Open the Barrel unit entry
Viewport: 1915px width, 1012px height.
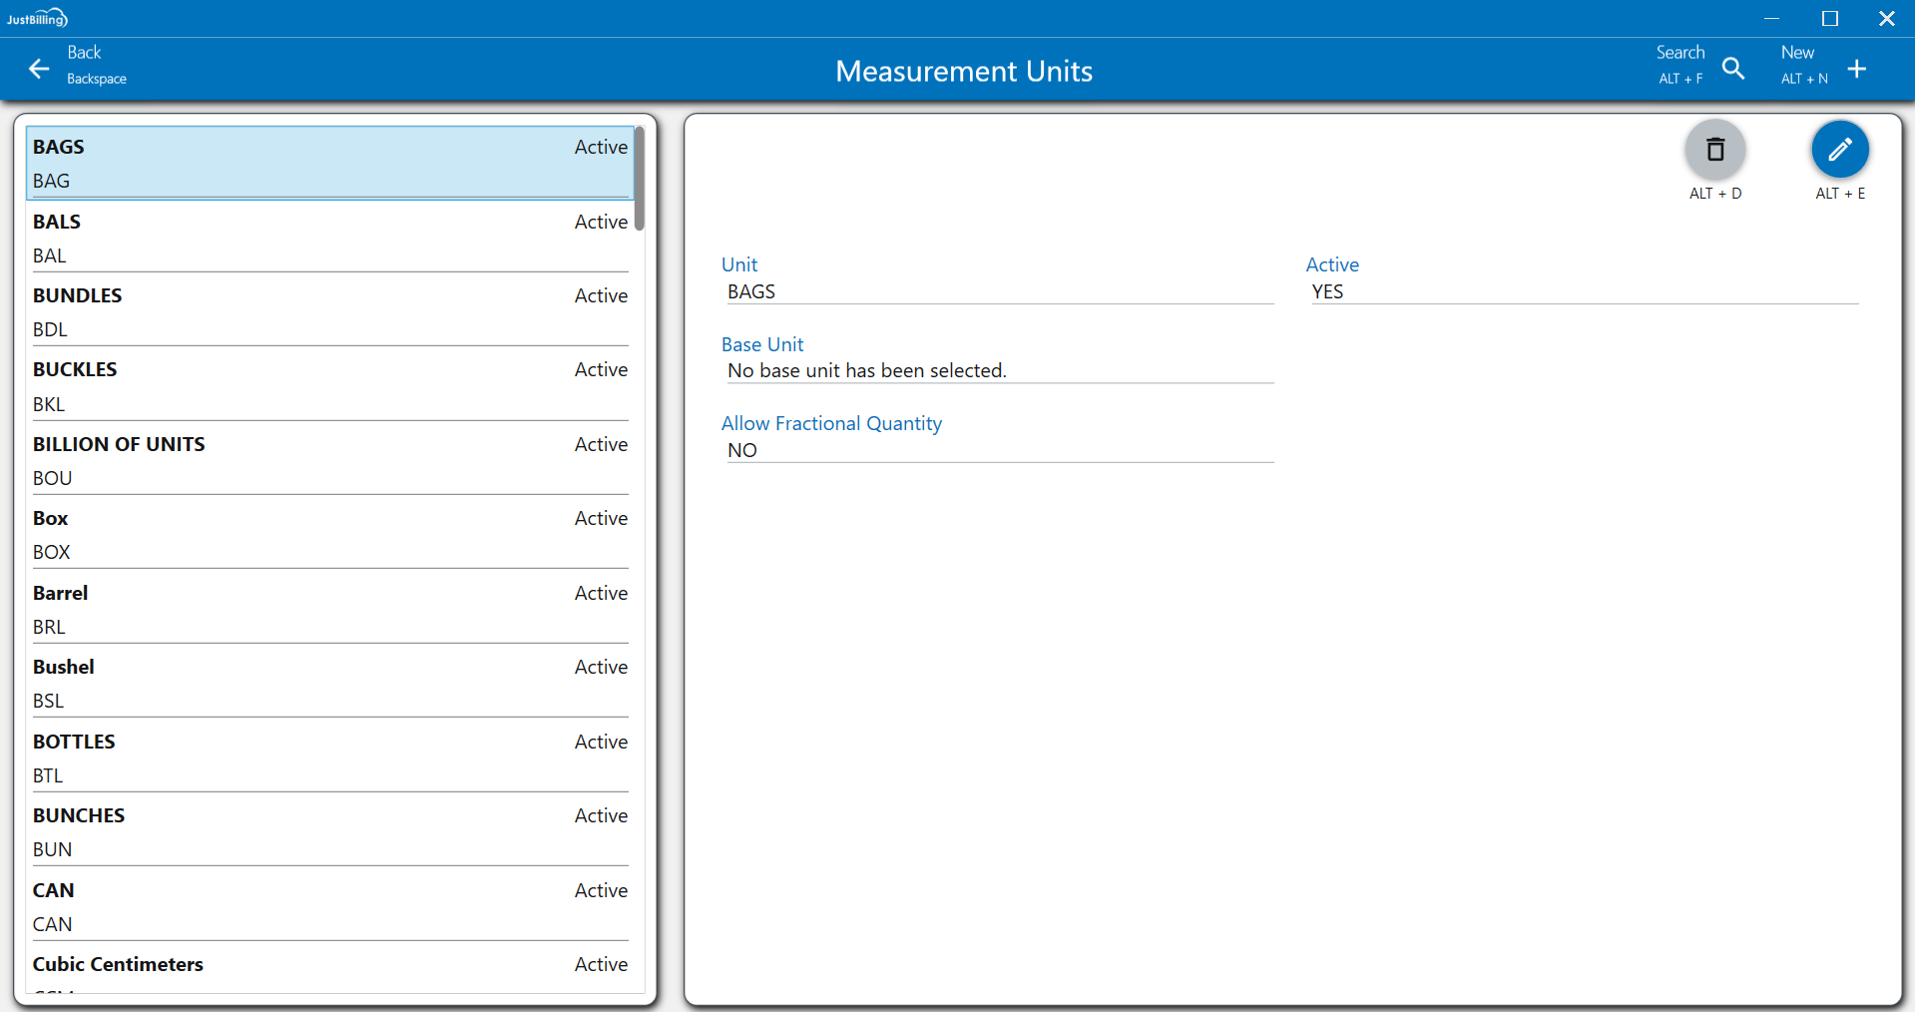point(329,609)
